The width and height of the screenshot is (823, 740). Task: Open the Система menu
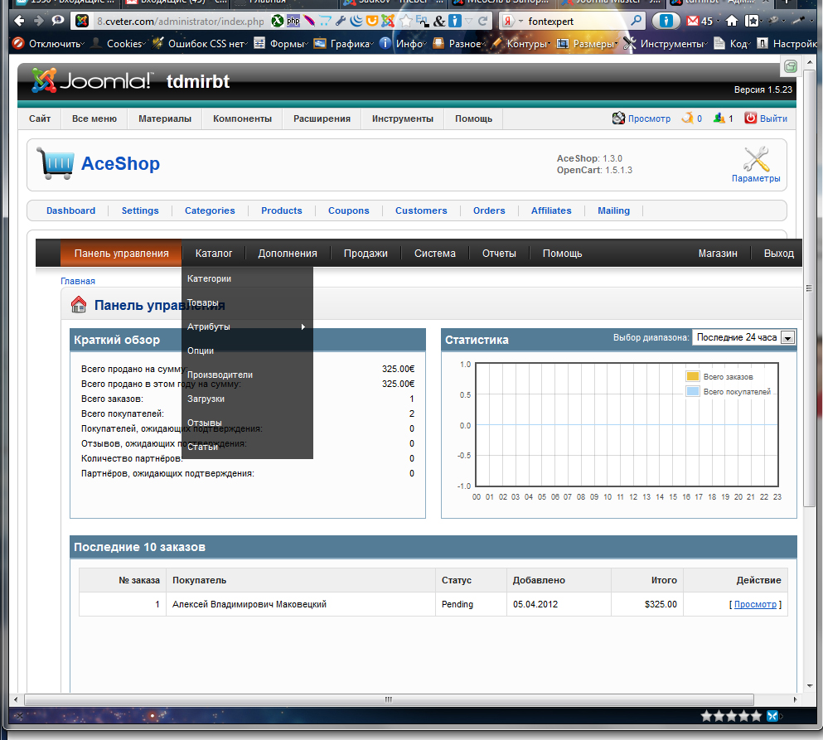tap(435, 254)
